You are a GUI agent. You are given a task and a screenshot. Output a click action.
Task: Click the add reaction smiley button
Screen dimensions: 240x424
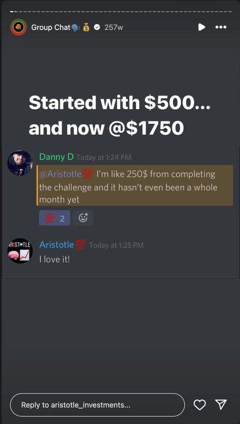coord(83,218)
